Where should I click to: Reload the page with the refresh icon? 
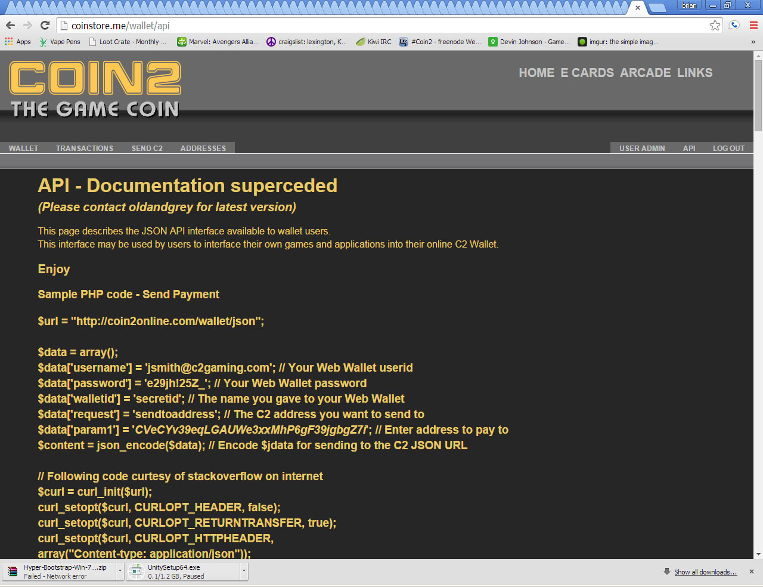[x=45, y=25]
